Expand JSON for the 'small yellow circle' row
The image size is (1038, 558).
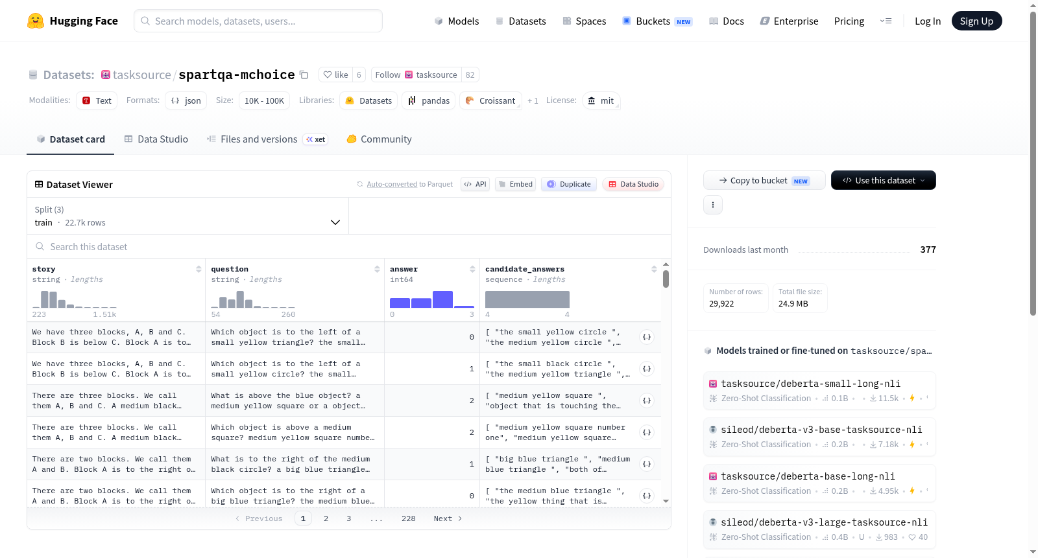pos(647,337)
